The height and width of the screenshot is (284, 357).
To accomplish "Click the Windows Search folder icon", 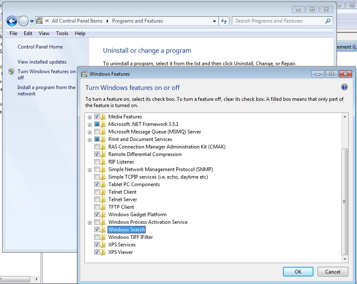I will pos(103,229).
